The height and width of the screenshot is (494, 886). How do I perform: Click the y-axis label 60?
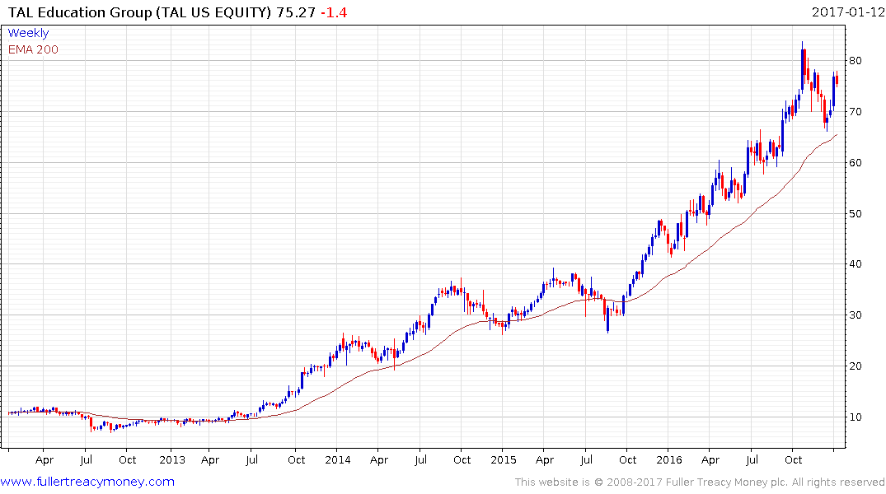coord(855,162)
